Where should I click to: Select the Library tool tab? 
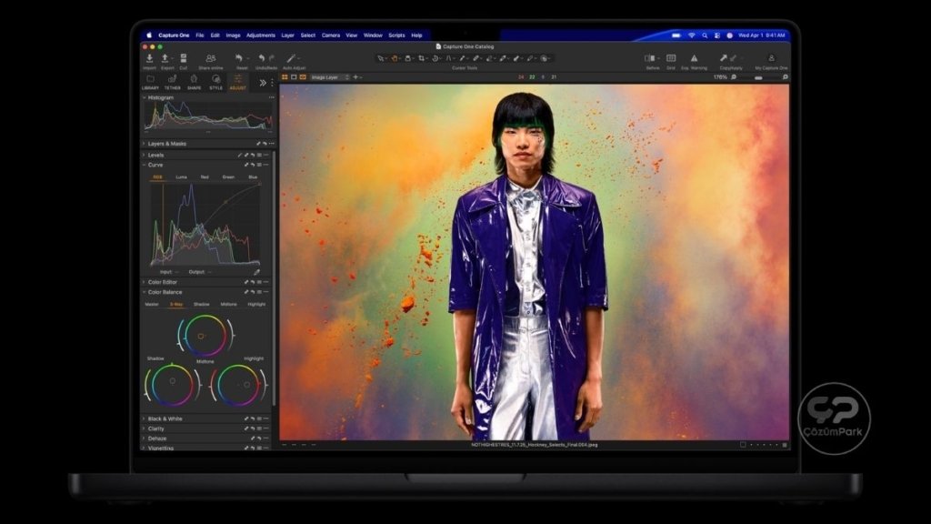coord(150,81)
